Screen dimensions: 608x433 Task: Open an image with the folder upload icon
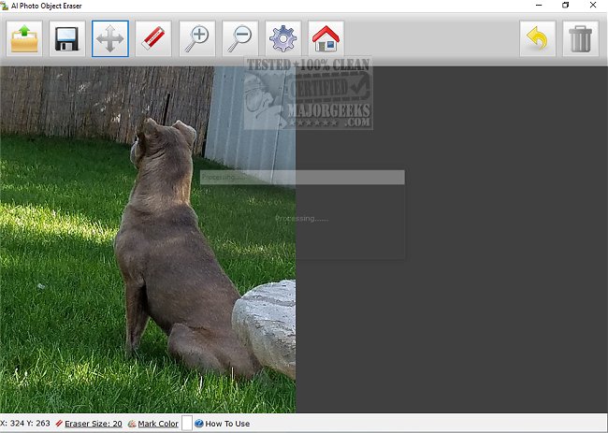coord(24,38)
